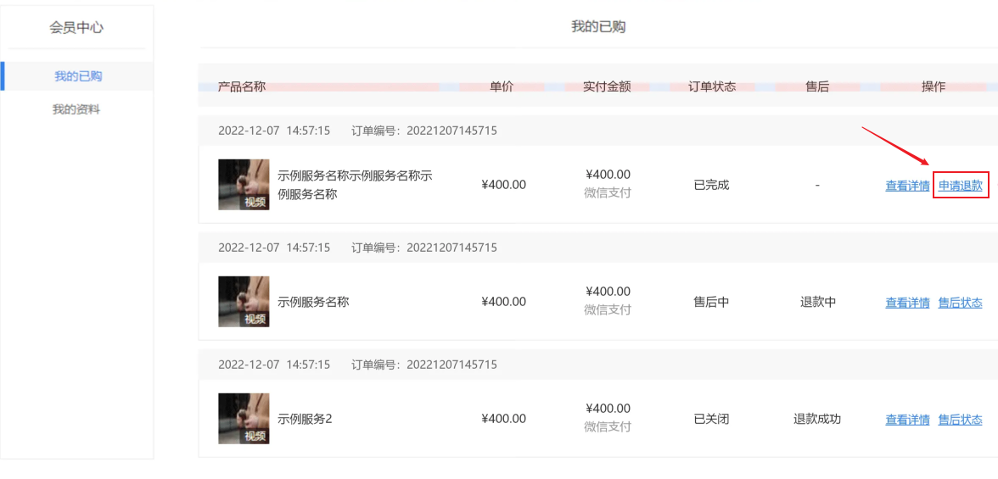
Task: Click the 已完成 order status
Action: (711, 185)
